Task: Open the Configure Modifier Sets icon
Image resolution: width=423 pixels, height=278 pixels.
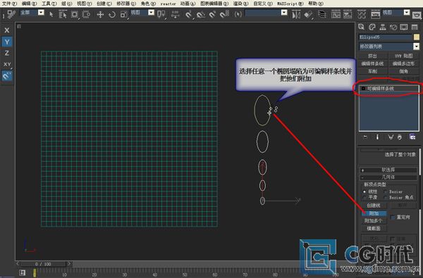Action: tap(412, 137)
